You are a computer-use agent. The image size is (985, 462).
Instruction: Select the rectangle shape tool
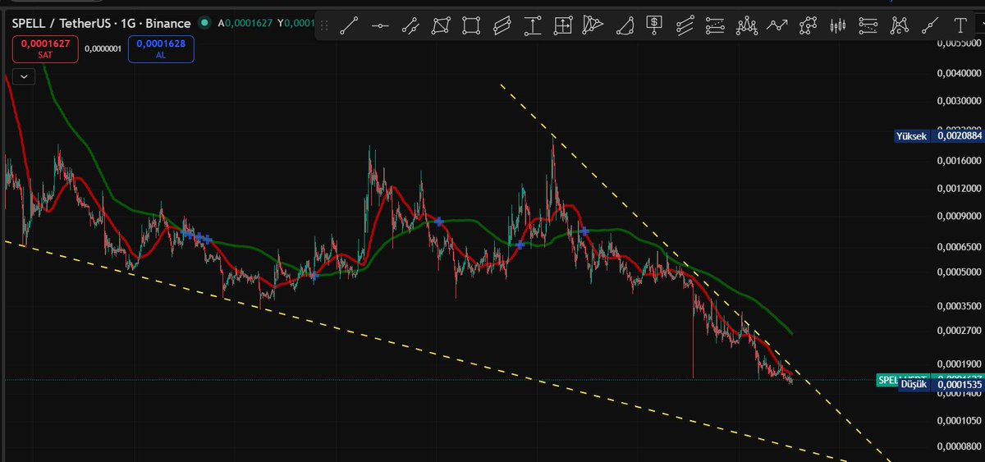pos(471,25)
